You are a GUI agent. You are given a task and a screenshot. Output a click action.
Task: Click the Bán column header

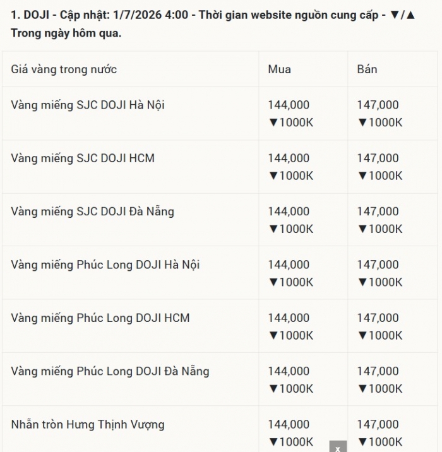(367, 69)
